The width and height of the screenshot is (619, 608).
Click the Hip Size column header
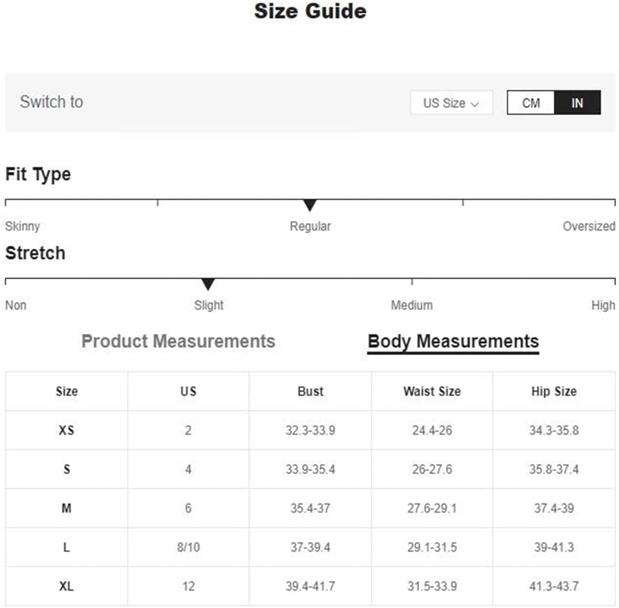554,392
